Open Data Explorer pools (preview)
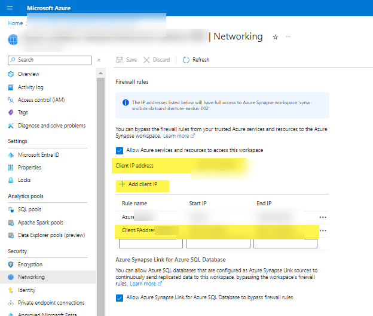373x316 pixels. click(51, 235)
